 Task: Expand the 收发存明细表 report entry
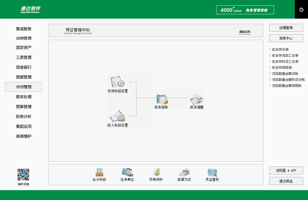[x=282, y=67]
